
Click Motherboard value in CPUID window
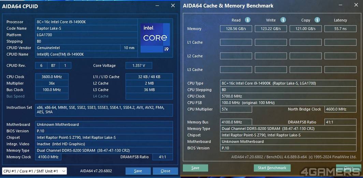(104, 124)
